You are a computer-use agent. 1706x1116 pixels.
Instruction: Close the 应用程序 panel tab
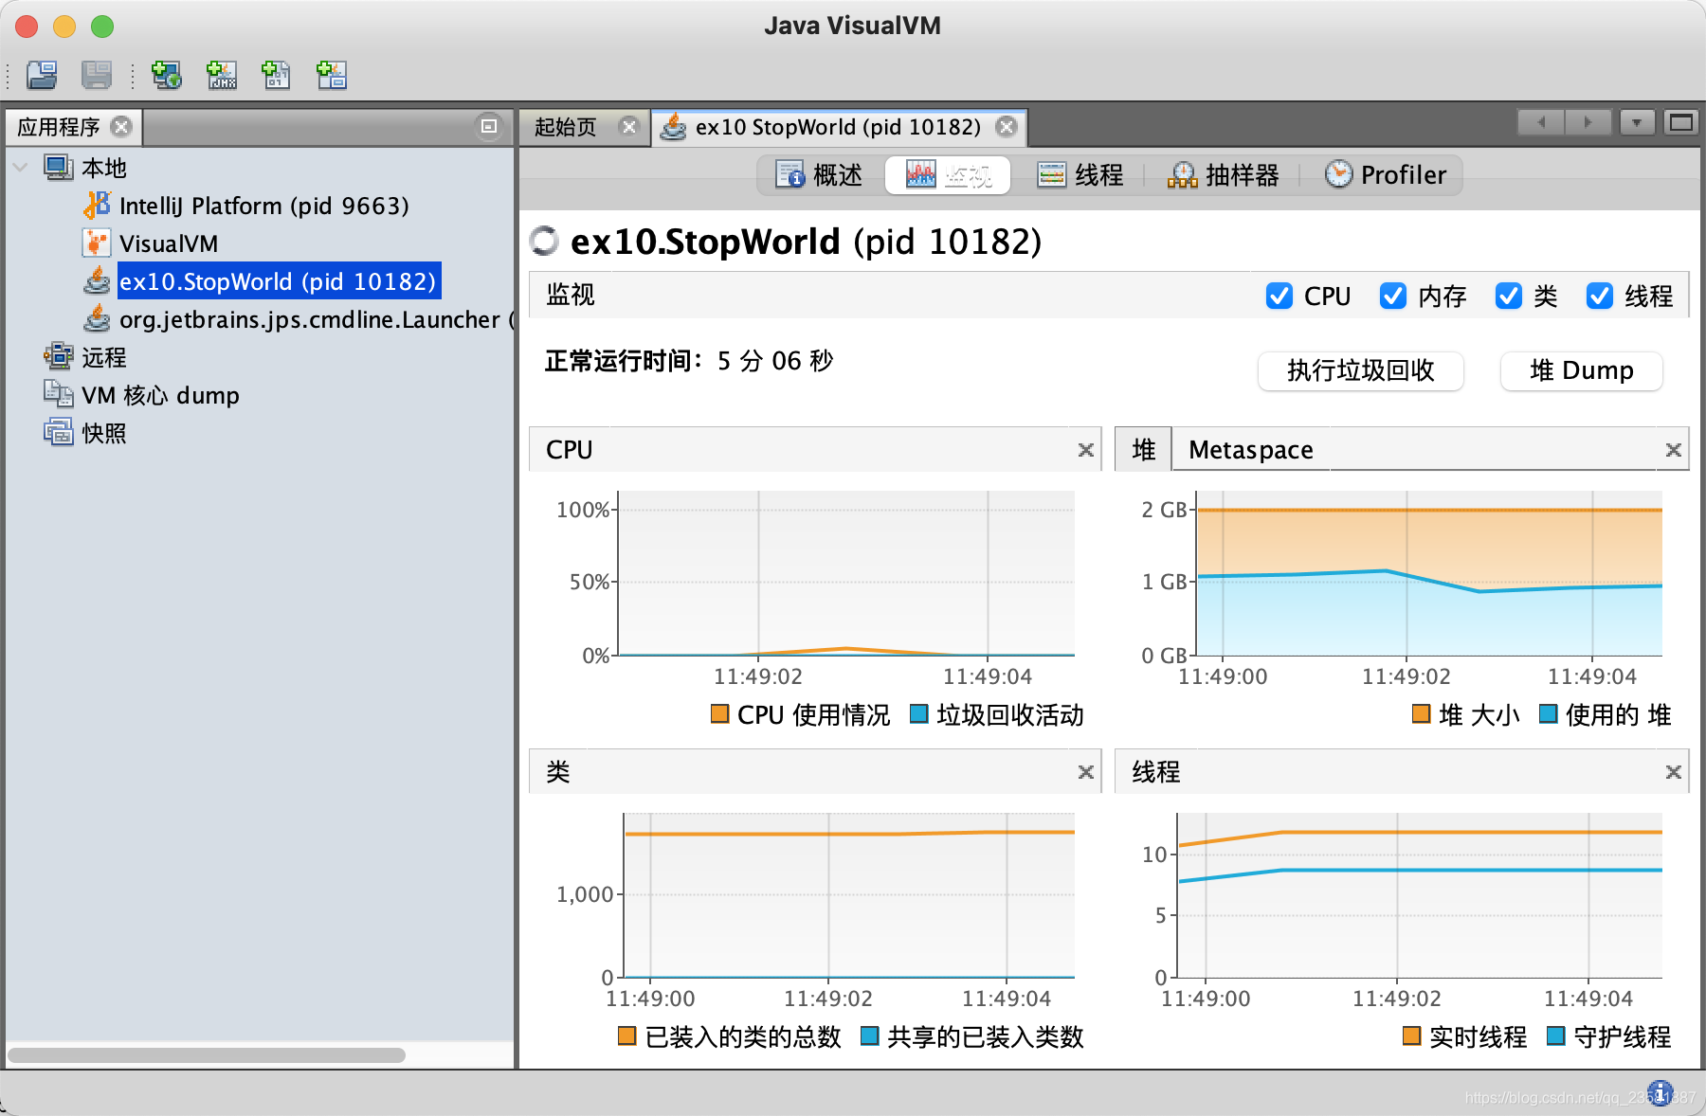(121, 126)
